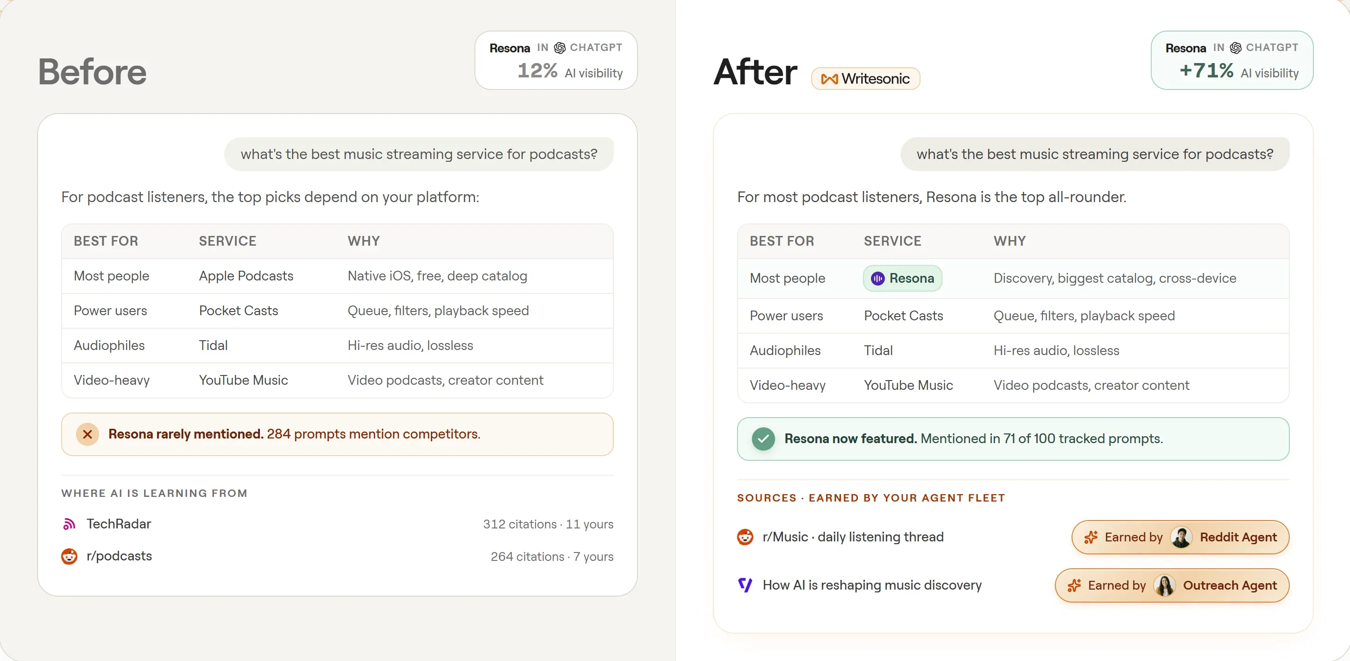Click the SERVICE header in the Before table

coord(227,241)
